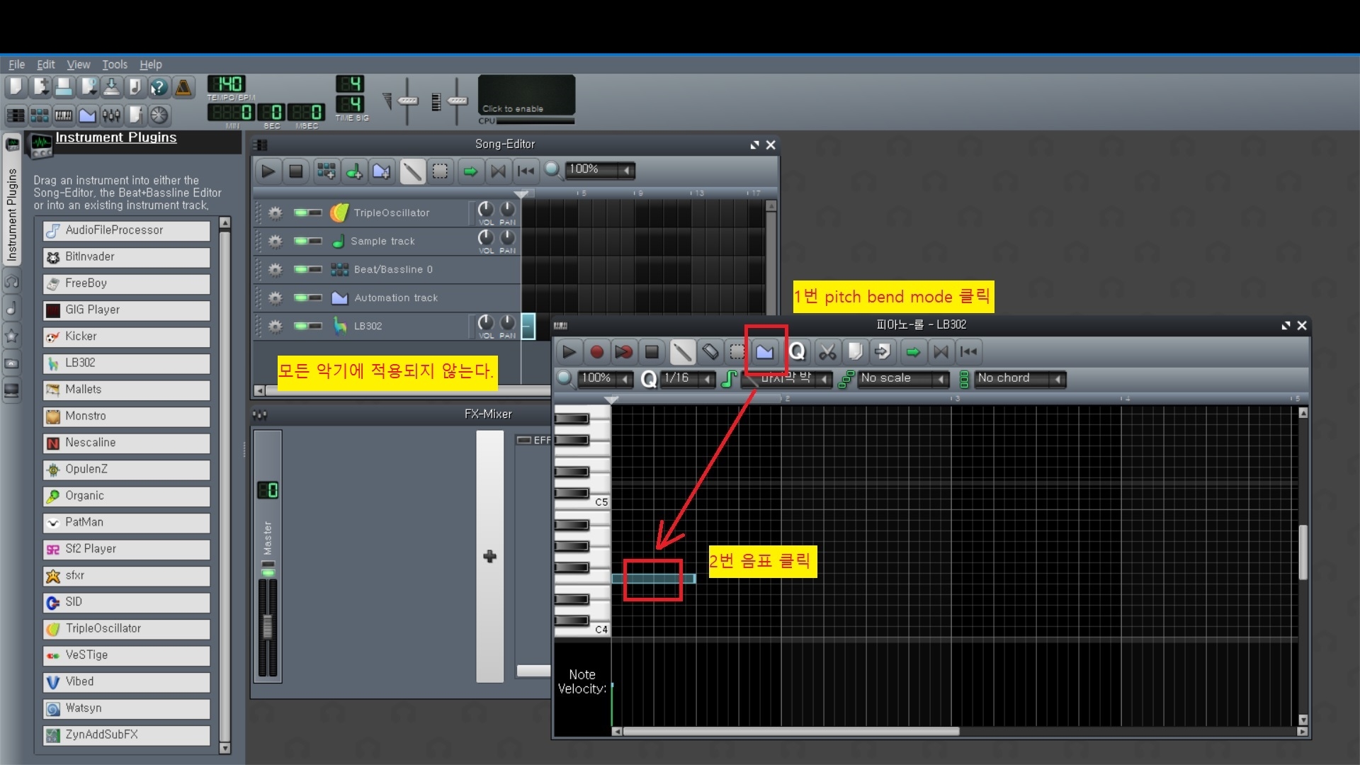Cut selected notes with scissors icon
This screenshot has width=1360, height=765.
(827, 351)
